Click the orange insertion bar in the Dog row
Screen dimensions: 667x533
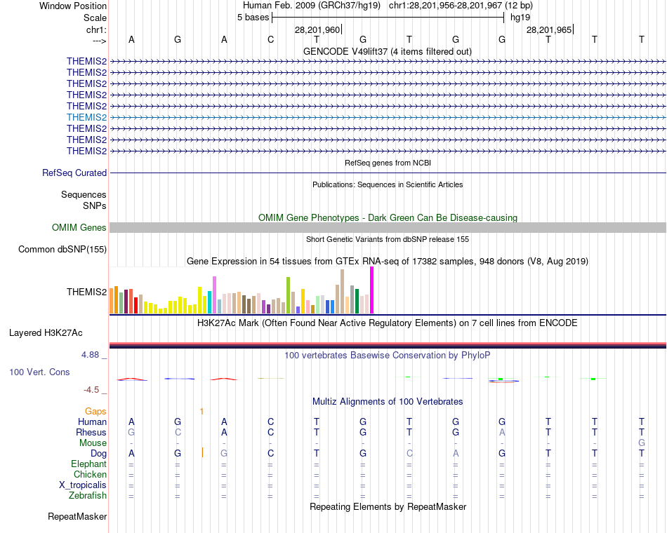[x=202, y=452]
